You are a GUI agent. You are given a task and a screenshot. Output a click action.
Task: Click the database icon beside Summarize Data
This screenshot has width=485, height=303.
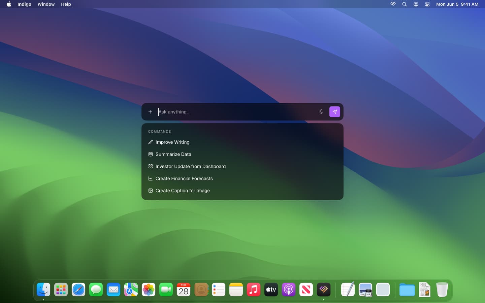[150, 154]
